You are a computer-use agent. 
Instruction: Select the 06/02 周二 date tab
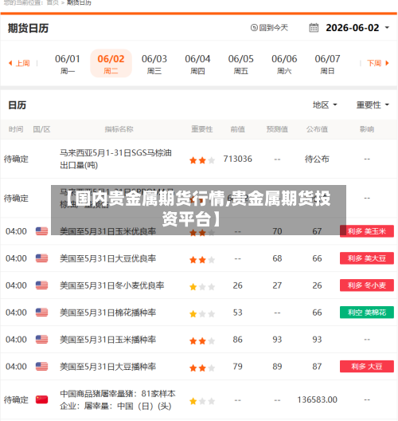pyautogui.click(x=111, y=63)
